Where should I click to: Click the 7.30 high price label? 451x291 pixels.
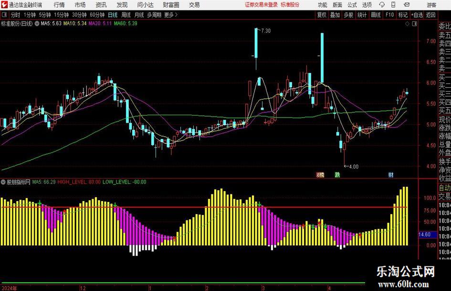tap(266, 31)
